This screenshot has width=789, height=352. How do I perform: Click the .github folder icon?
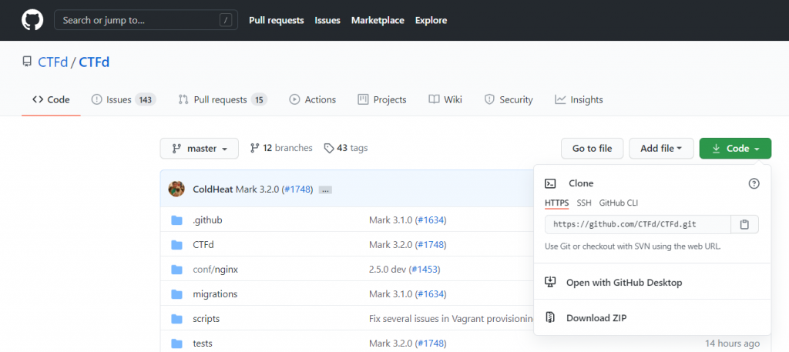pyautogui.click(x=176, y=220)
